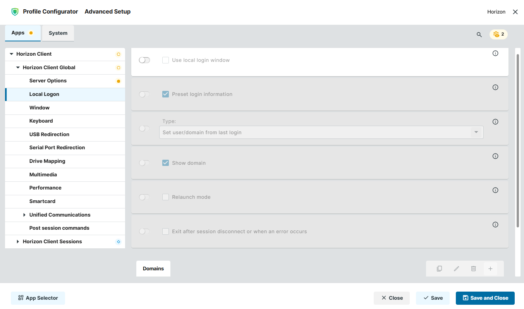Toggle the switch for Show domain
The height and width of the screenshot is (309, 524).
click(144, 163)
